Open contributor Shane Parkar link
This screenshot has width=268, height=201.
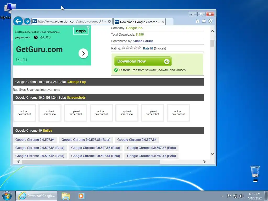143,41
